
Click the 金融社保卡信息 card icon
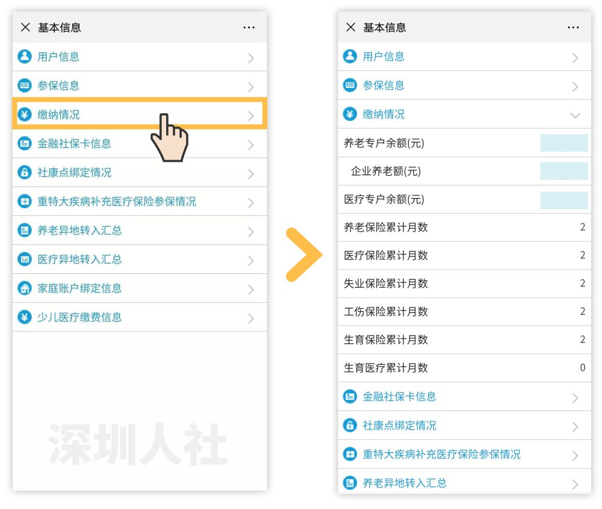(24, 144)
